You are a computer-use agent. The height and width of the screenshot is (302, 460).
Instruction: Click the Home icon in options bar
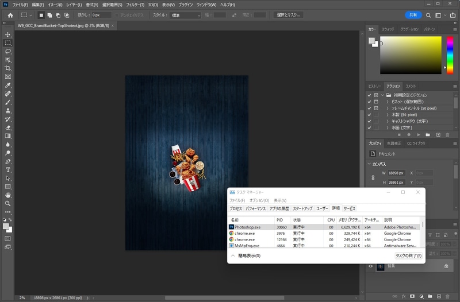tap(10, 15)
